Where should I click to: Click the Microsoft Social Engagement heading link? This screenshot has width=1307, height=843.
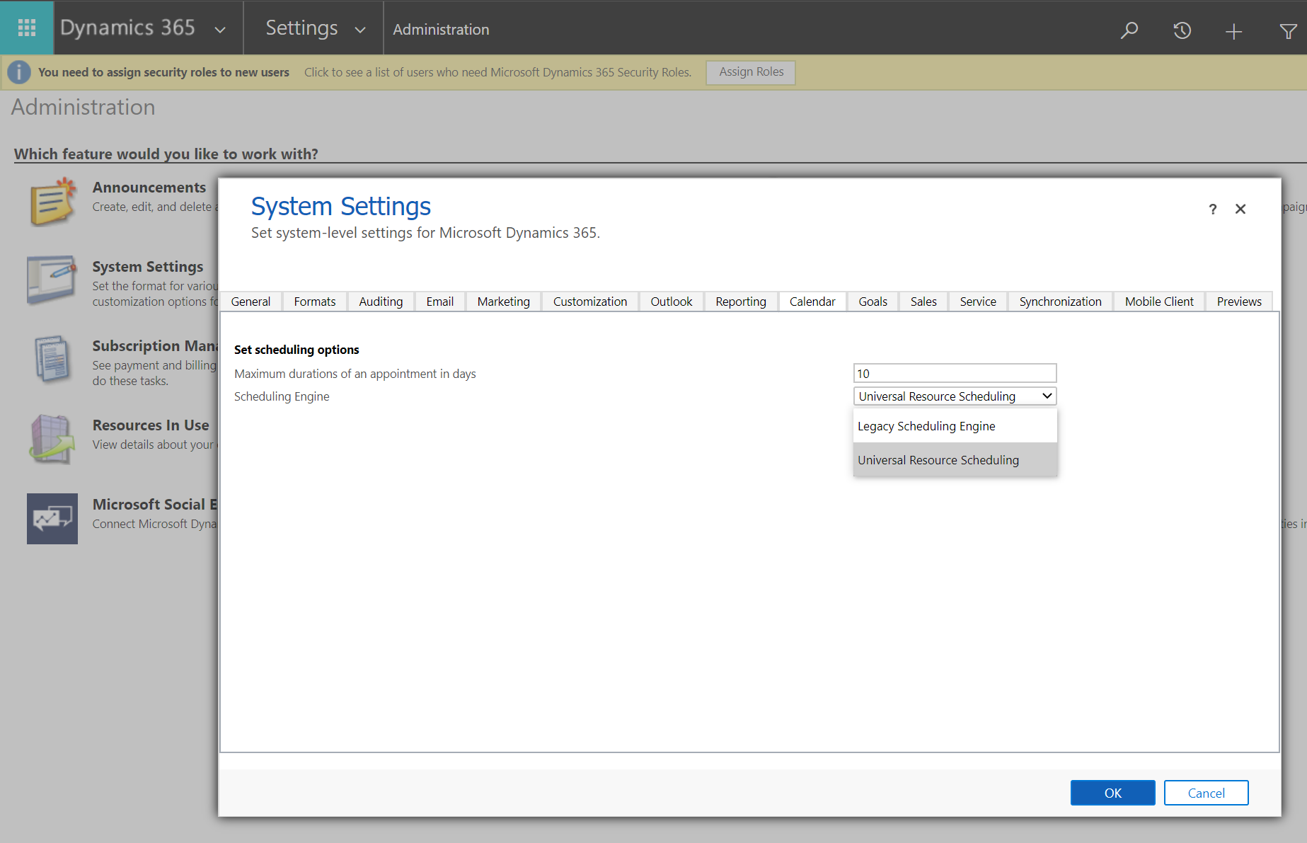point(154,505)
